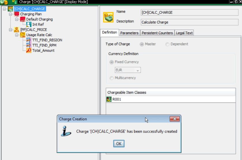
Task: Click the large money charge icon beside Name
Action: (x=108, y=17)
